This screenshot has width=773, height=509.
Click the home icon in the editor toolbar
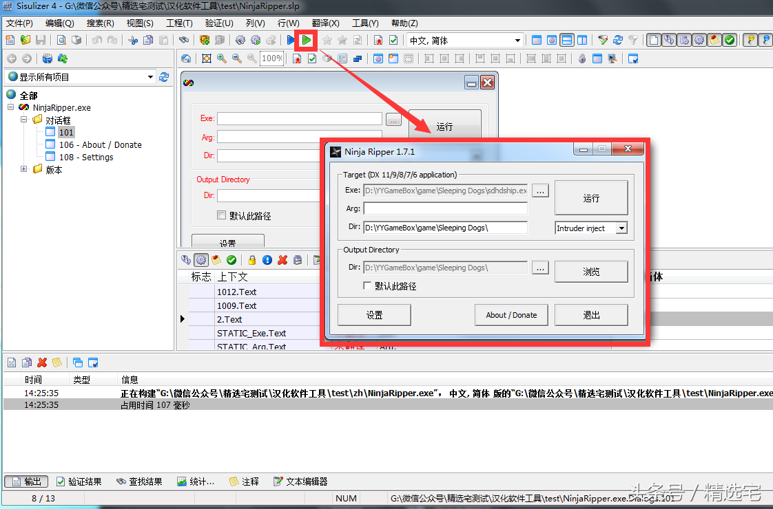[186, 58]
